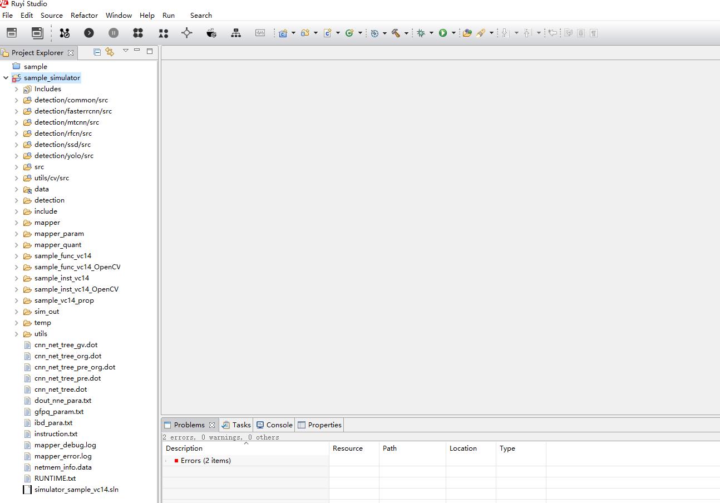Viewport: 720px width, 503px height.
Task: Click the open element folder icon
Action: click(x=467, y=33)
